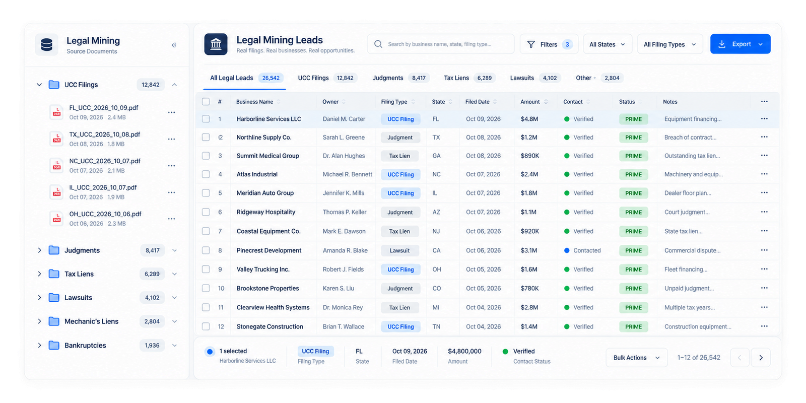
Task: Open the Filters button
Action: 549,44
